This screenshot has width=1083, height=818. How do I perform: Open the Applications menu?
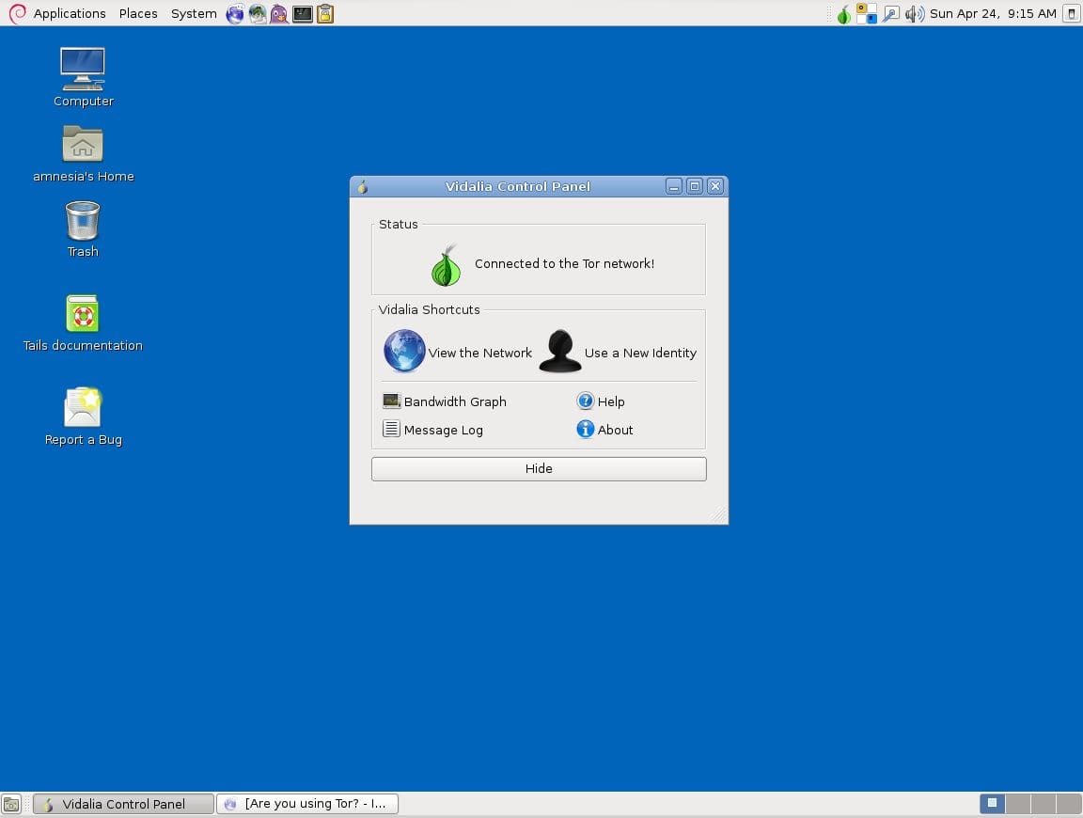tap(69, 14)
